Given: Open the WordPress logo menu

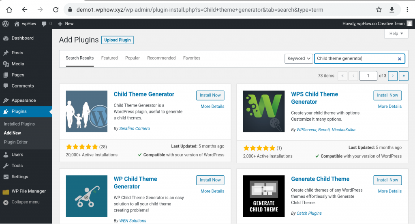Looking at the screenshot, I should (x=6, y=23).
